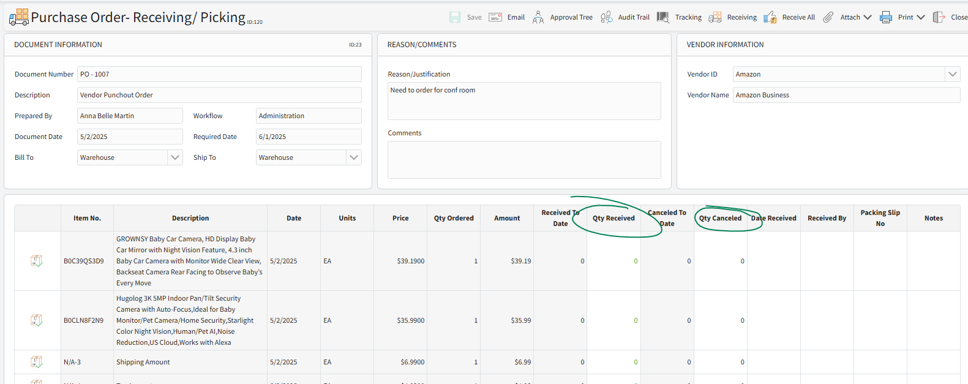968x384 pixels.
Task: Click the Comments text box
Action: [x=524, y=160]
